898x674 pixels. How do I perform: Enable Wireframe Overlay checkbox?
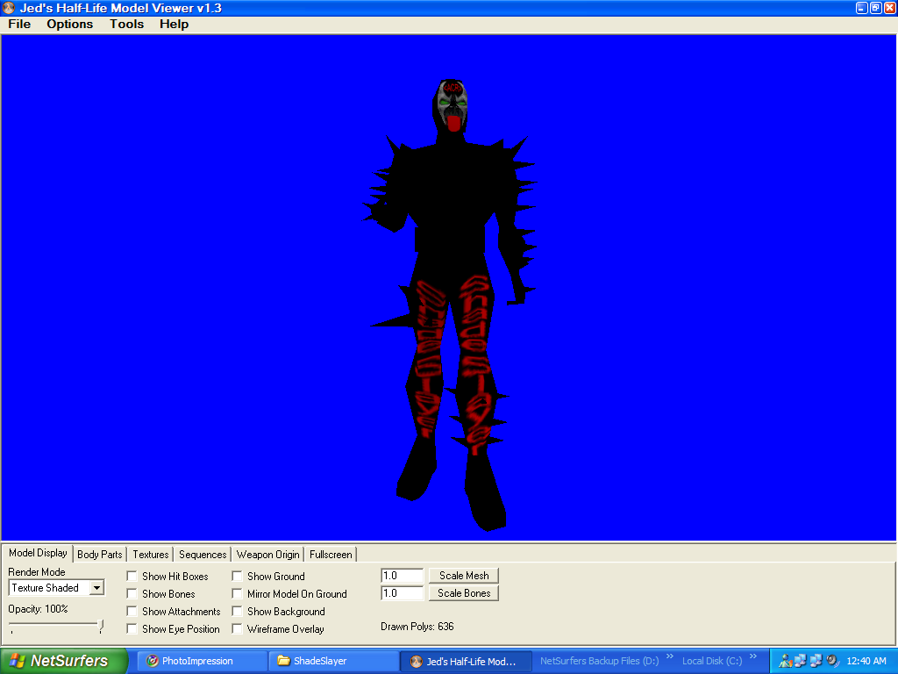[x=237, y=628]
